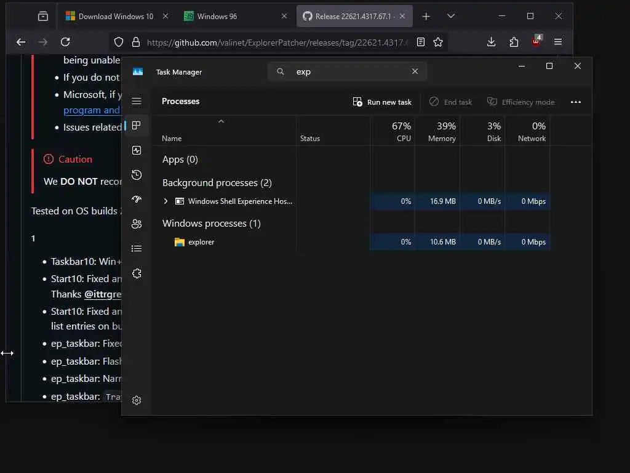Viewport: 630px width, 473px height.
Task: Go back in browser
Action: 21,42
